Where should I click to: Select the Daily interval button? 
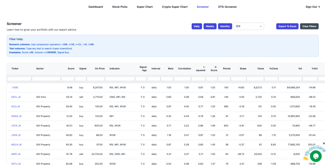(x=197, y=26)
